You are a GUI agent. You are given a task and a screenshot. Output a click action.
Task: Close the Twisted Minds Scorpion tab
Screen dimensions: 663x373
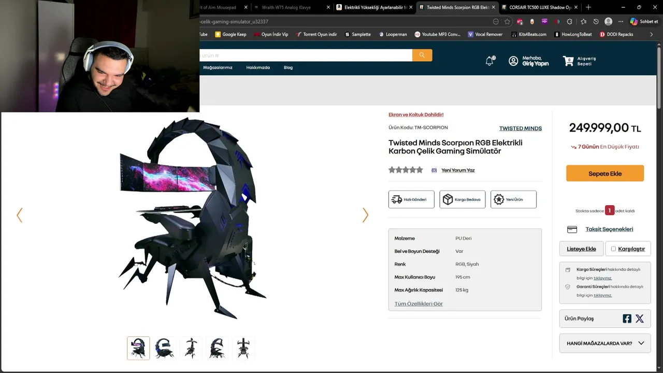(x=493, y=7)
